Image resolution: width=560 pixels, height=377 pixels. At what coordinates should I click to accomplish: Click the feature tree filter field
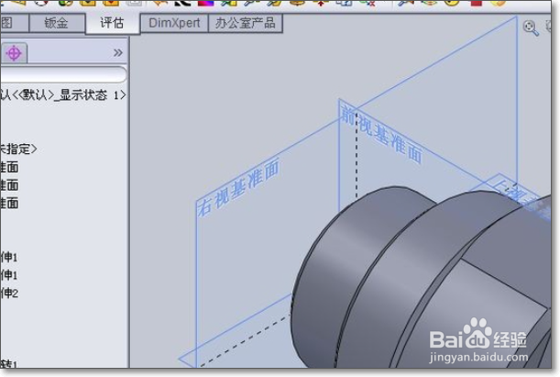pyautogui.click(x=63, y=75)
